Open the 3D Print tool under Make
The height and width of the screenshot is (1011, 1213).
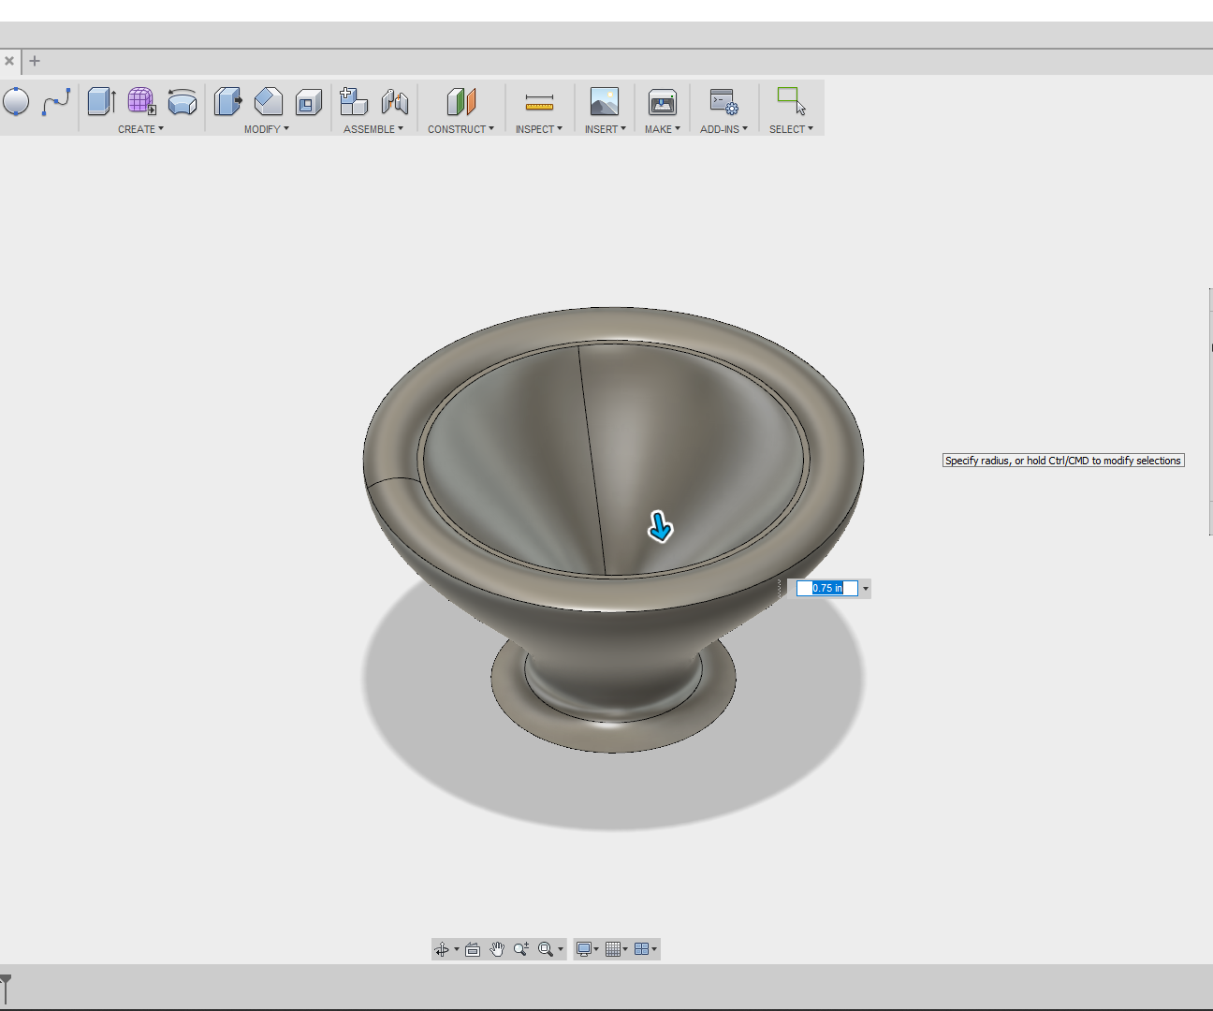point(662,103)
